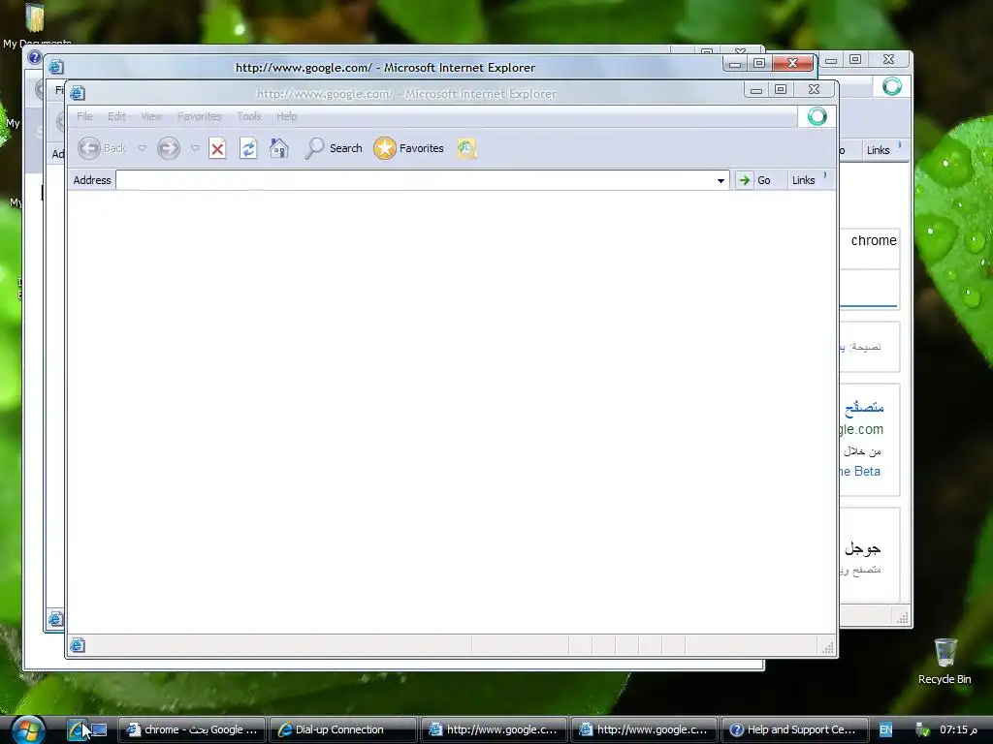Viewport: 993px width, 744px height.
Task: Switch to chrome Google search taskbar button
Action: pyautogui.click(x=192, y=729)
